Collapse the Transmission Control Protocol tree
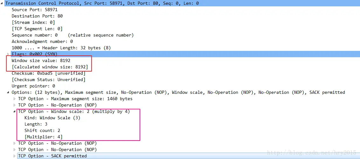 tap(2, 3)
